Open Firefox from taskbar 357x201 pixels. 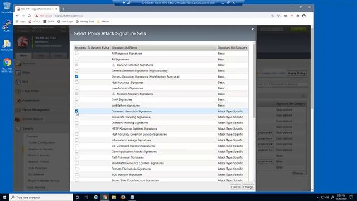pyautogui.click(x=123, y=197)
